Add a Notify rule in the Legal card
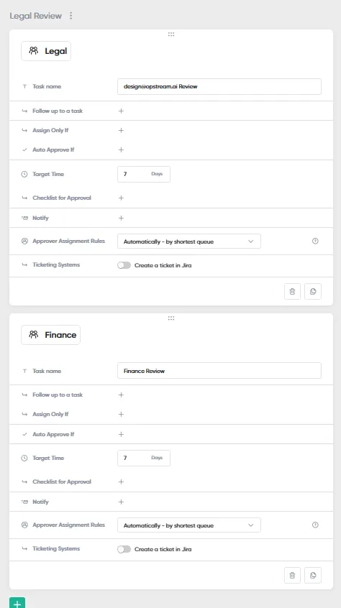This screenshot has width=341, height=608. click(x=121, y=218)
